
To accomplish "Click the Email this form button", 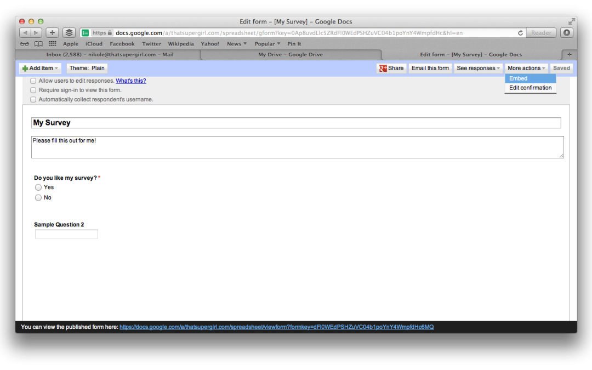I will 430,69.
